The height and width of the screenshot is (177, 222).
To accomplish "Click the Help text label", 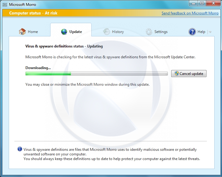I will click(201, 32).
